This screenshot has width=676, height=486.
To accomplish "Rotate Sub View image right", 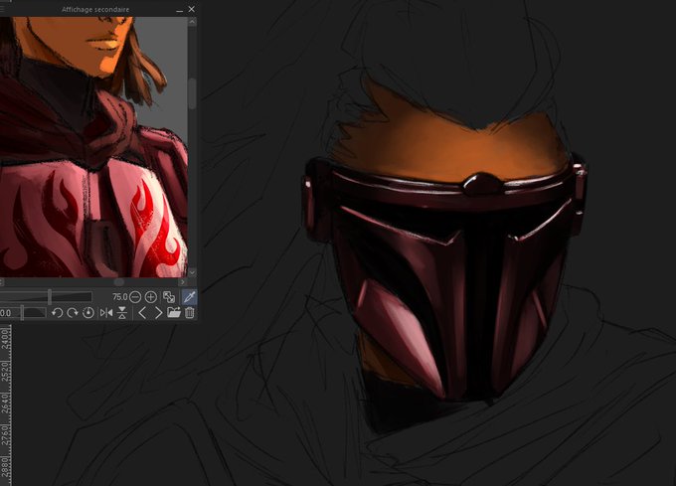I will (73, 313).
